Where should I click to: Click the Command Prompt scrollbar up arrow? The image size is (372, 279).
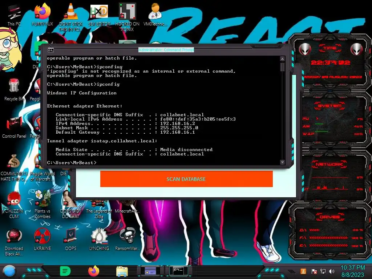282,58
